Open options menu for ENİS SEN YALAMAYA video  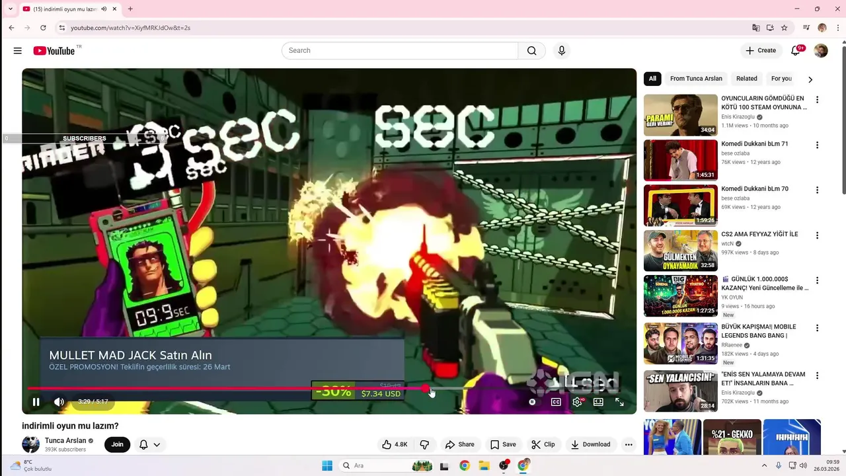click(x=817, y=376)
